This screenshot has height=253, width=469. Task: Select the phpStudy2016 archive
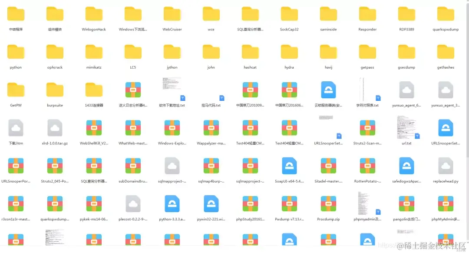pyautogui.click(x=251, y=204)
